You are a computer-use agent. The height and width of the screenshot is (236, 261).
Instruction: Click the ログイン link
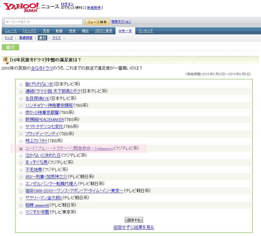pos(67,4)
